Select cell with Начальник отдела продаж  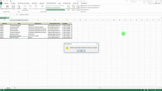coord(38,27)
